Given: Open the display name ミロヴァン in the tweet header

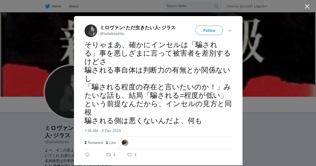Looking at the screenshot, I should coord(137,28).
